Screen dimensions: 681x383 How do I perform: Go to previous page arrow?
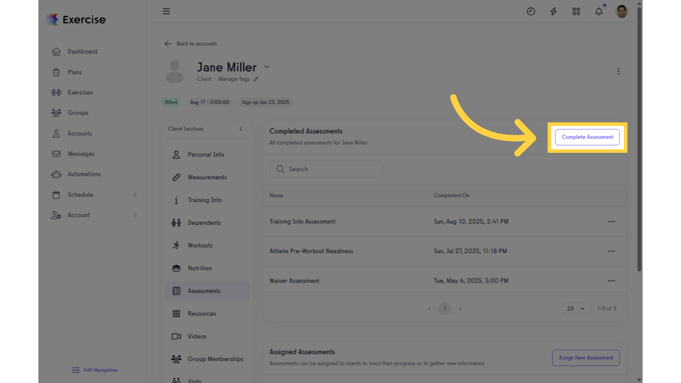click(429, 309)
